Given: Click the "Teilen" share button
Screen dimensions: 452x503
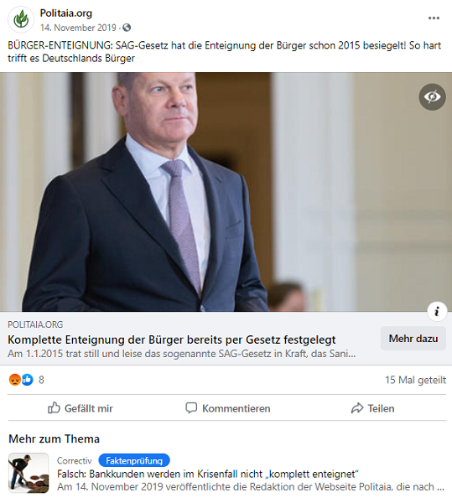Looking at the screenshot, I should pyautogui.click(x=373, y=408).
